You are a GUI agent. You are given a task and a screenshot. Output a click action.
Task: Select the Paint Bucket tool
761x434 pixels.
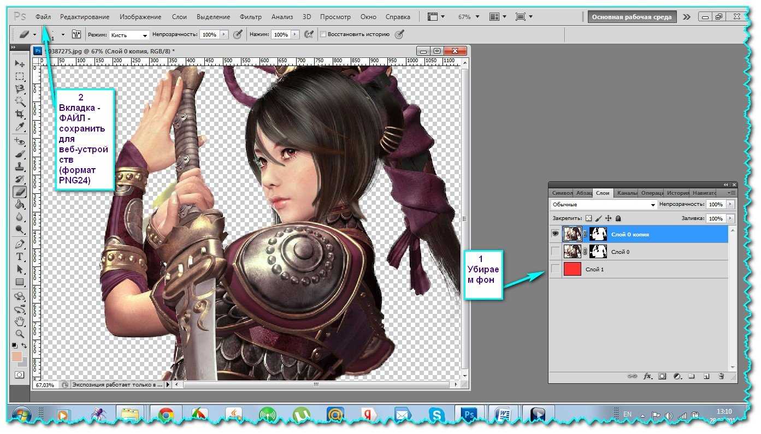pos(20,205)
